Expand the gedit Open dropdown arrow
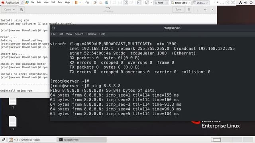255x143 pixels. (x=14, y=10)
